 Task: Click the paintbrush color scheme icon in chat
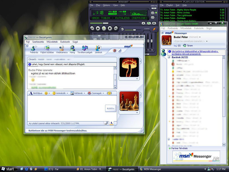119,51
